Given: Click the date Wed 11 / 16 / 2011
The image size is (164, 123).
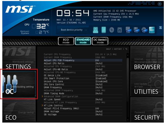Looking at the screenshot, I should (x=69, y=20).
